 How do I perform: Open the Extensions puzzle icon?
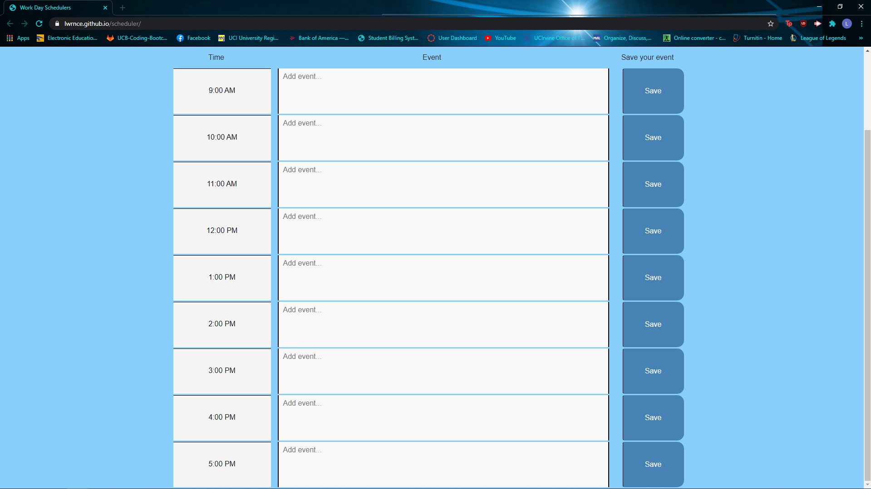[832, 24]
